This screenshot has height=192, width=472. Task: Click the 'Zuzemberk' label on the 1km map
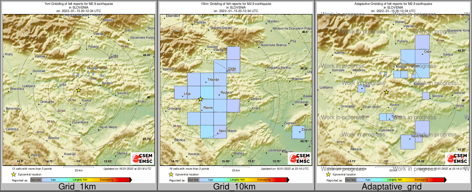coord(80,122)
